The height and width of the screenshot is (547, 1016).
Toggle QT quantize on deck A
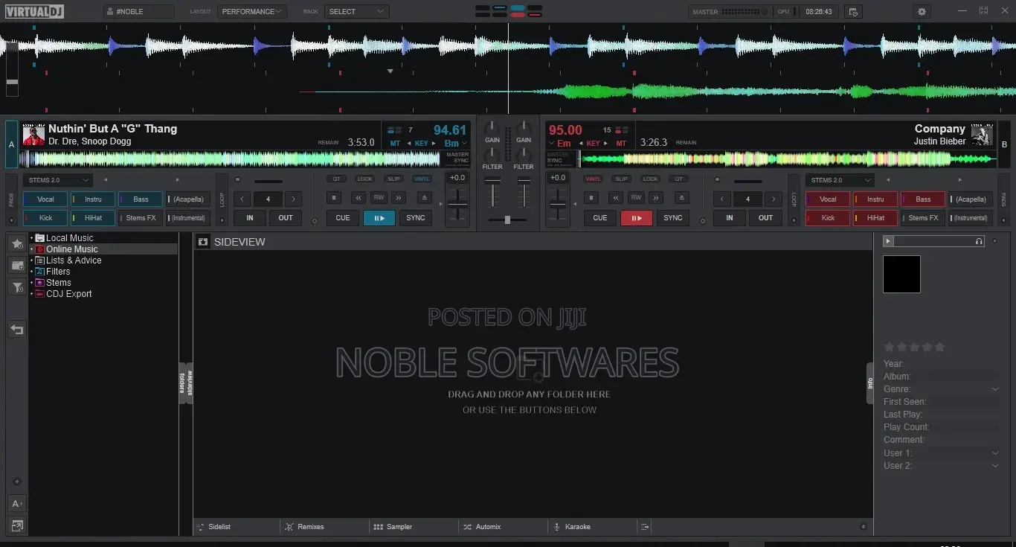[336, 179]
